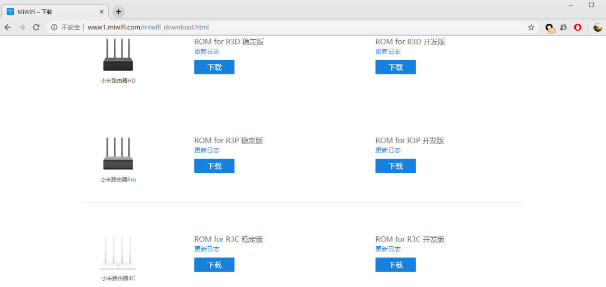Image resolution: width=606 pixels, height=287 pixels.
Task: Click the red Opera-style extension icon
Action: [578, 27]
